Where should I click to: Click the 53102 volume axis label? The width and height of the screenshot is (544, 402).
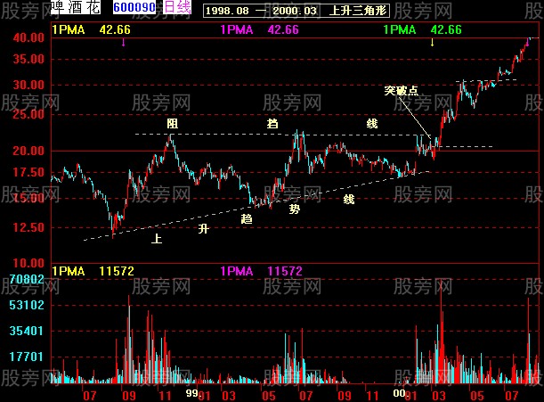(27, 305)
